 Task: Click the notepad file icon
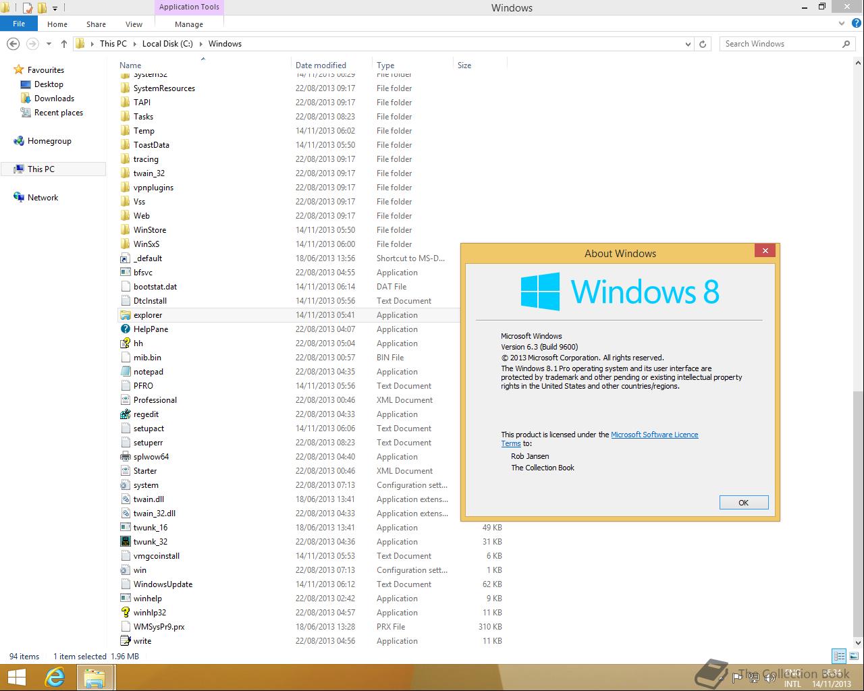125,372
